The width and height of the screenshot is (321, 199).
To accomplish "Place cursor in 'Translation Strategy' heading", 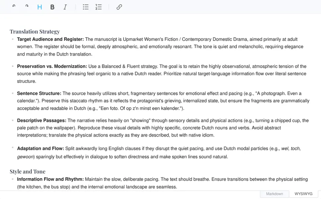I will (35, 32).
